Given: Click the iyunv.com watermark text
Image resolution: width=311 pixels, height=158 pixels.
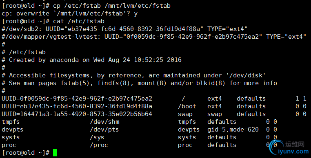Looking at the screenshot, I should [x=293, y=151].
